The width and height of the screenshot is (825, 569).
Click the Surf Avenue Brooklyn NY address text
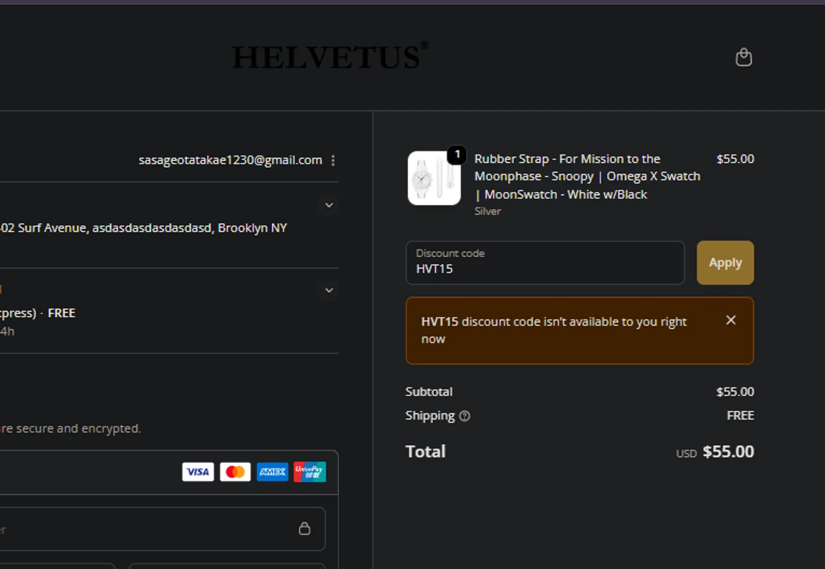144,228
